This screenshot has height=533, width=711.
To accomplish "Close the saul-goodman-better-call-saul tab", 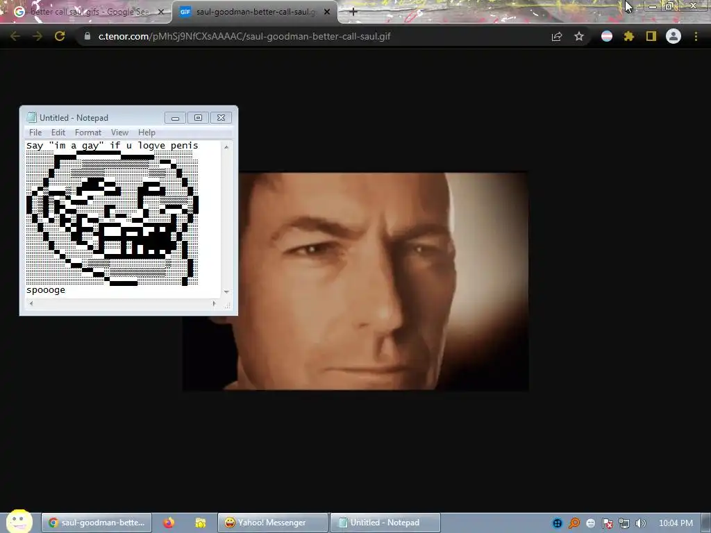I will 327,12.
